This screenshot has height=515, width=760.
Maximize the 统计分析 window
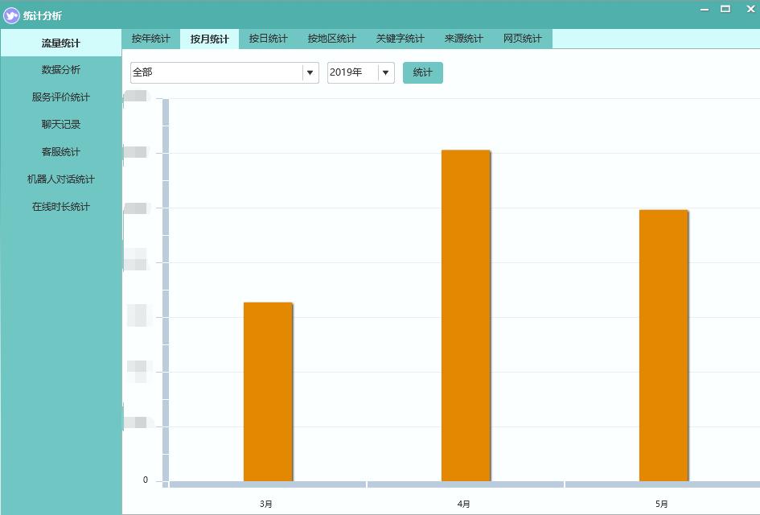[725, 10]
